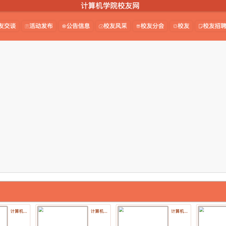Open the 活动发布 navigation label

tap(41, 26)
